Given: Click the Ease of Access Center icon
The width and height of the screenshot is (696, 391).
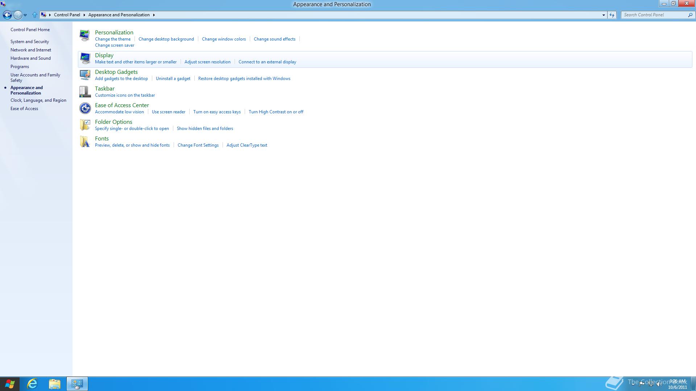Looking at the screenshot, I should pyautogui.click(x=85, y=108).
